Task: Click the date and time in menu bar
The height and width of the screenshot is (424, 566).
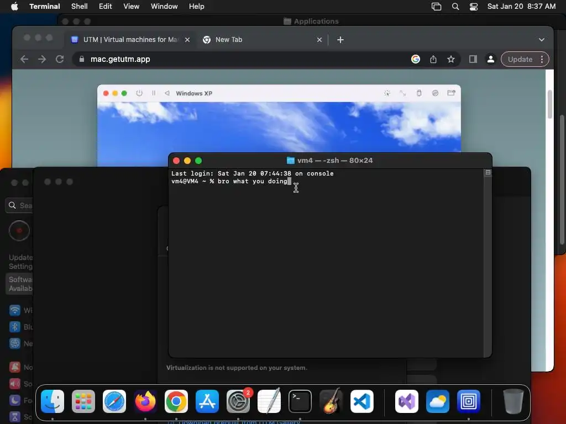Action: tap(521, 7)
